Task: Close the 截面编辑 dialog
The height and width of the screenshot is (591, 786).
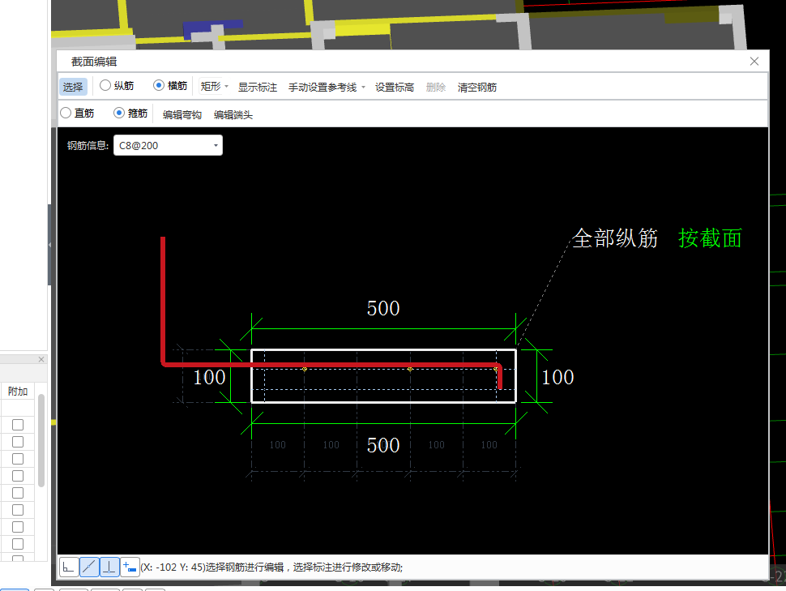Action: pyautogui.click(x=754, y=61)
